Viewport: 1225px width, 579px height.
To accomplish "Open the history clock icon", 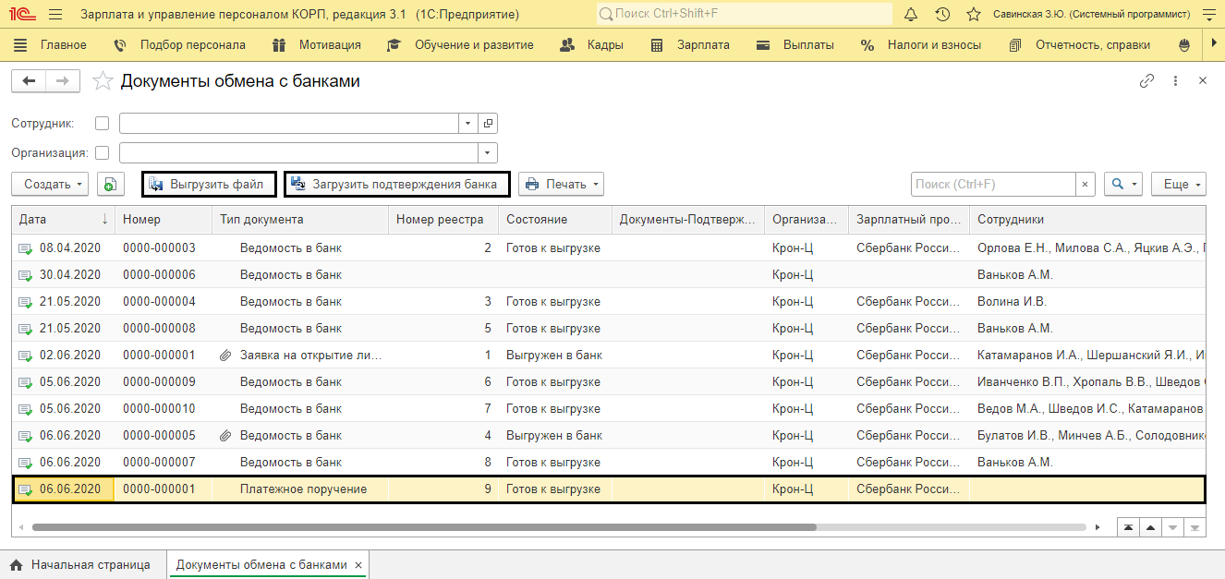I will (x=942, y=15).
